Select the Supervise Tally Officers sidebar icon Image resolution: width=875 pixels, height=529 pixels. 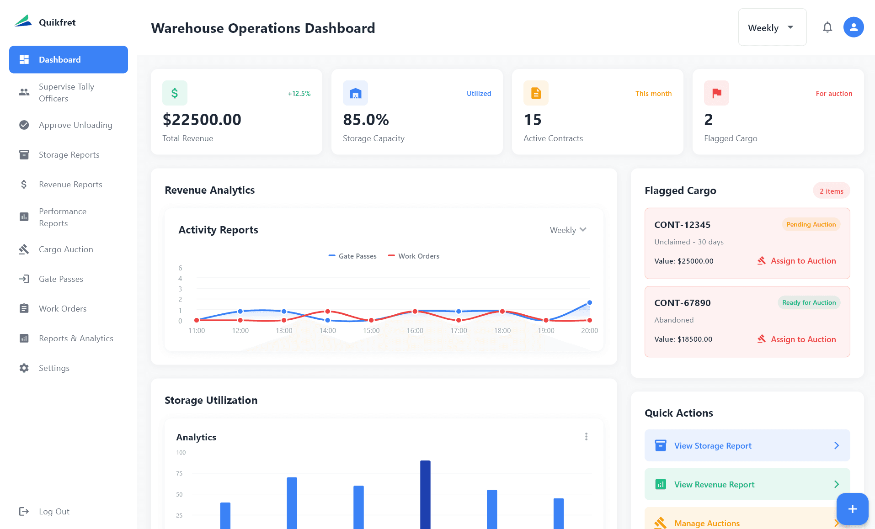pyautogui.click(x=24, y=92)
